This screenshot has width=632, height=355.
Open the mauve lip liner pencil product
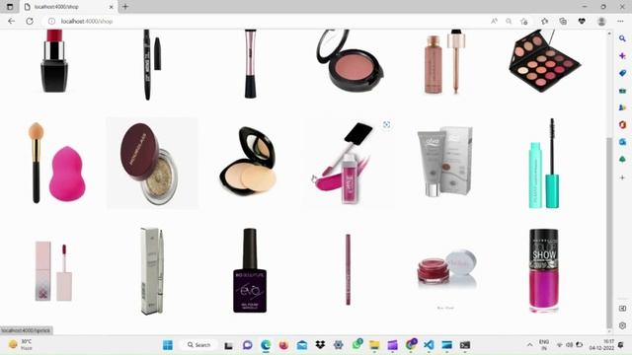[348, 269]
